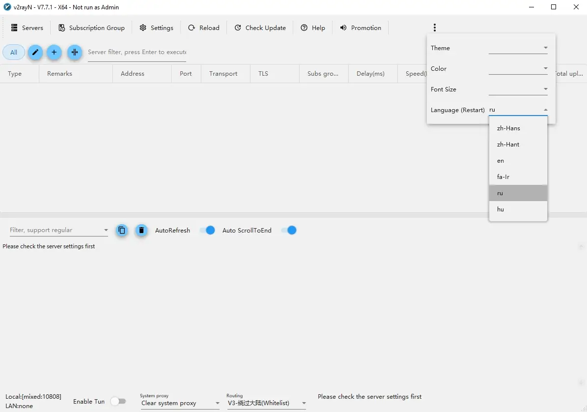Toggle the AutoRefresh switch
The image size is (587, 412).
coord(207,231)
